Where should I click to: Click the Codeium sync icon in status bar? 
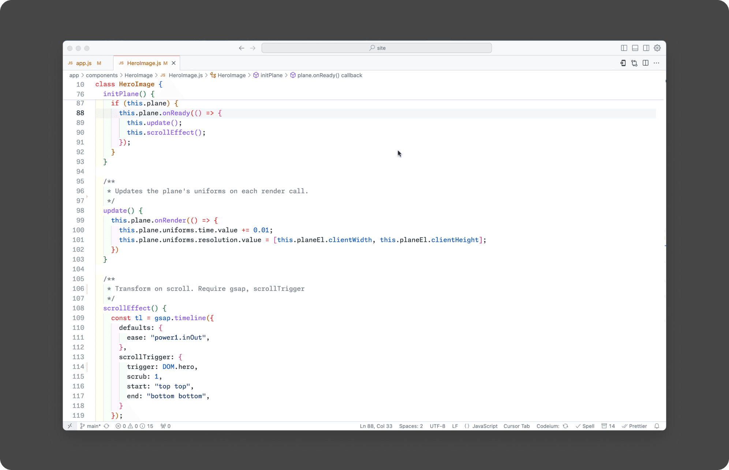(566, 426)
